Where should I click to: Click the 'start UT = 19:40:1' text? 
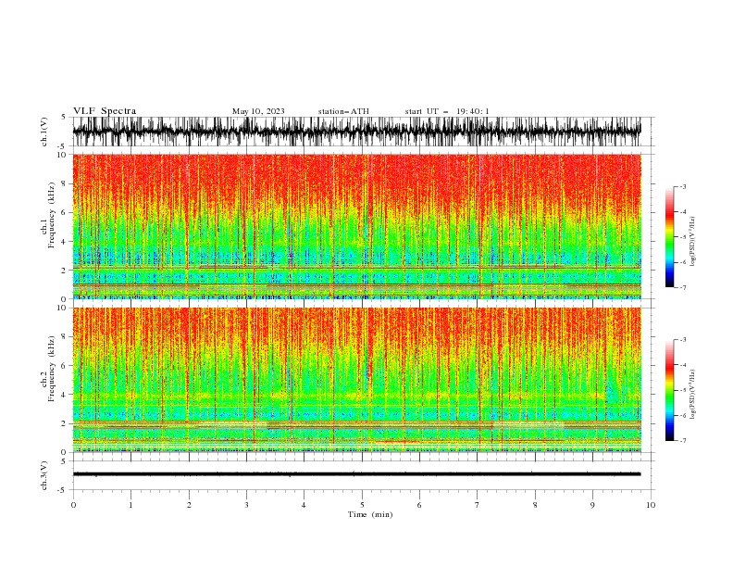[447, 111]
